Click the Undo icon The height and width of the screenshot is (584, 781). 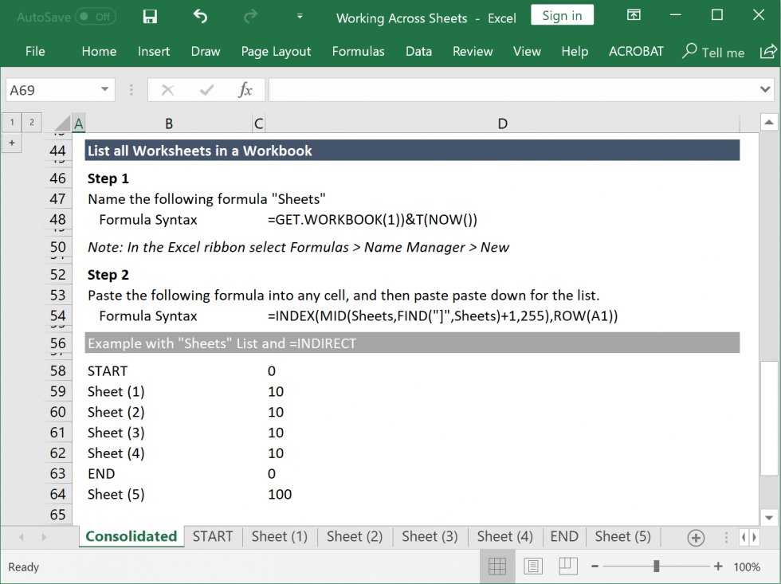click(x=198, y=16)
